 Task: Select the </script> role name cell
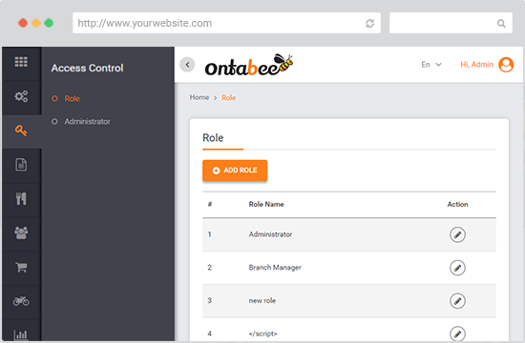click(x=262, y=333)
